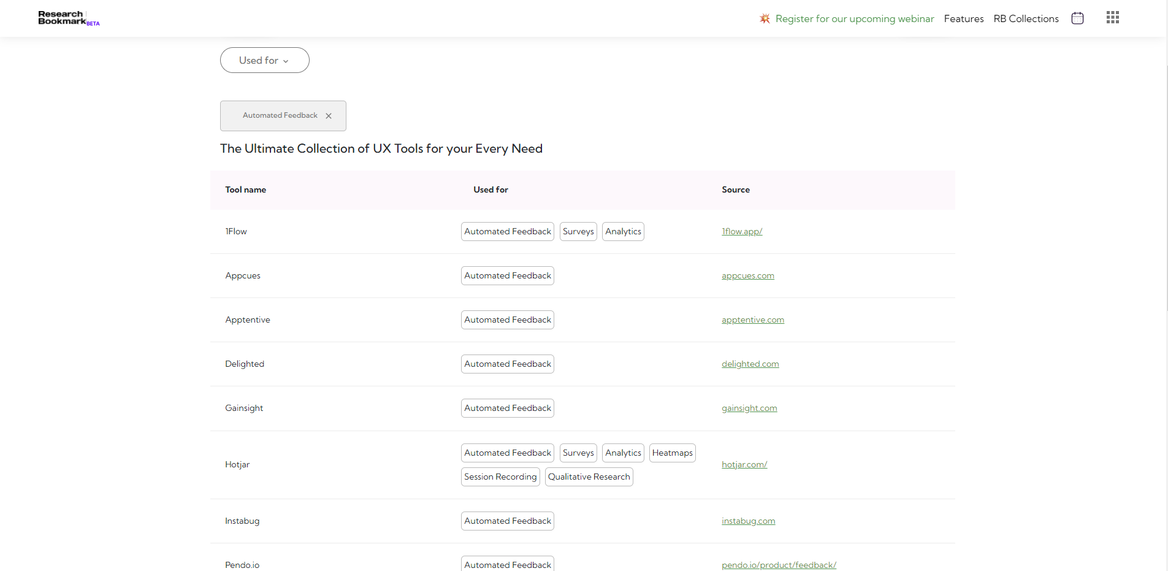The image size is (1168, 571).
Task: Click the Source column header
Action: [x=736, y=190]
